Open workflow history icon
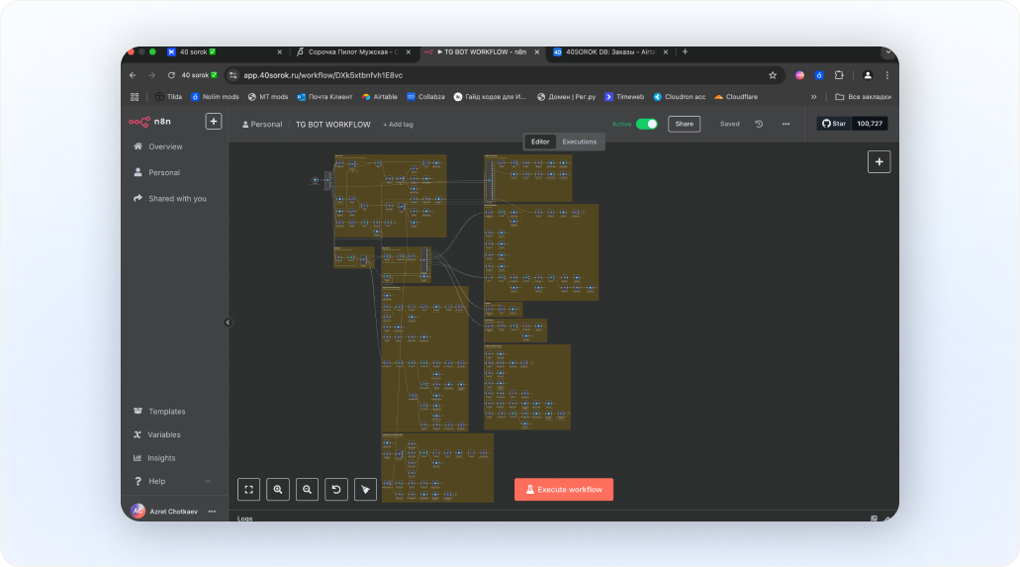The height and width of the screenshot is (567, 1020). pyautogui.click(x=759, y=124)
